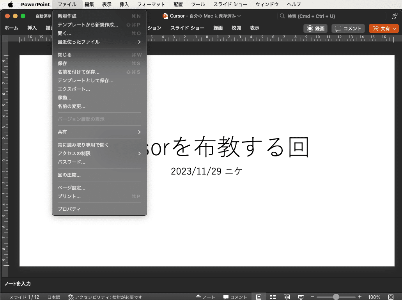This screenshot has height=300, width=402.
Task: Open プロパティ menu item
Action: (99, 209)
